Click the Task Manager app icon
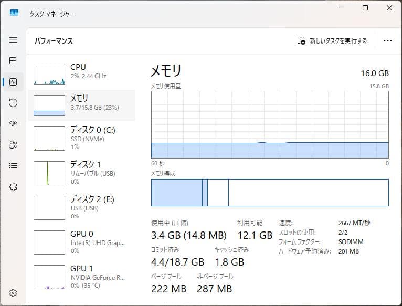 tap(14, 13)
